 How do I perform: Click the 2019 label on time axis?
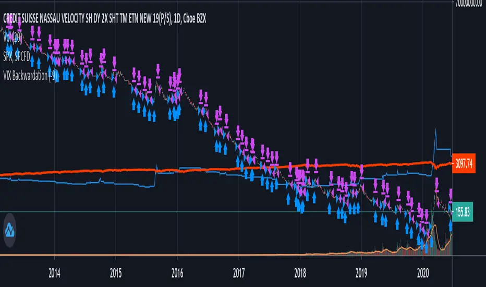(x=361, y=273)
